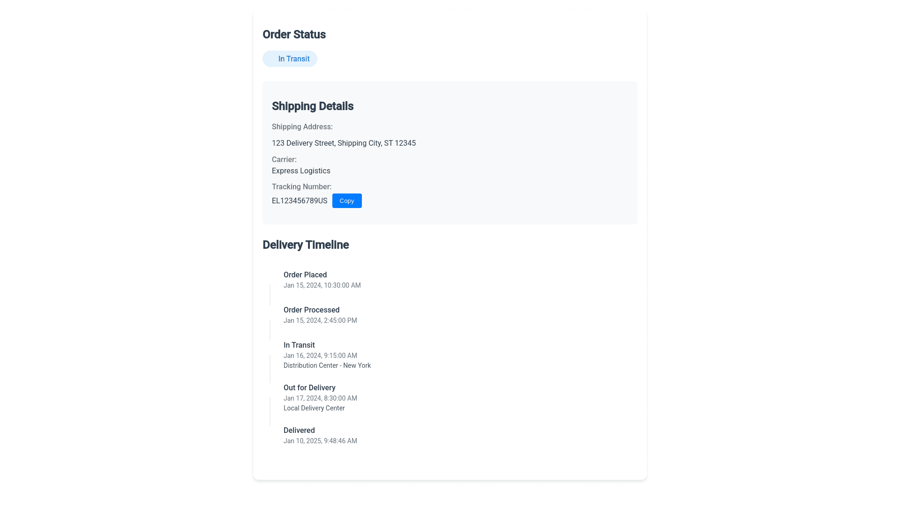Click the Local Delivery Center location text

[314, 408]
